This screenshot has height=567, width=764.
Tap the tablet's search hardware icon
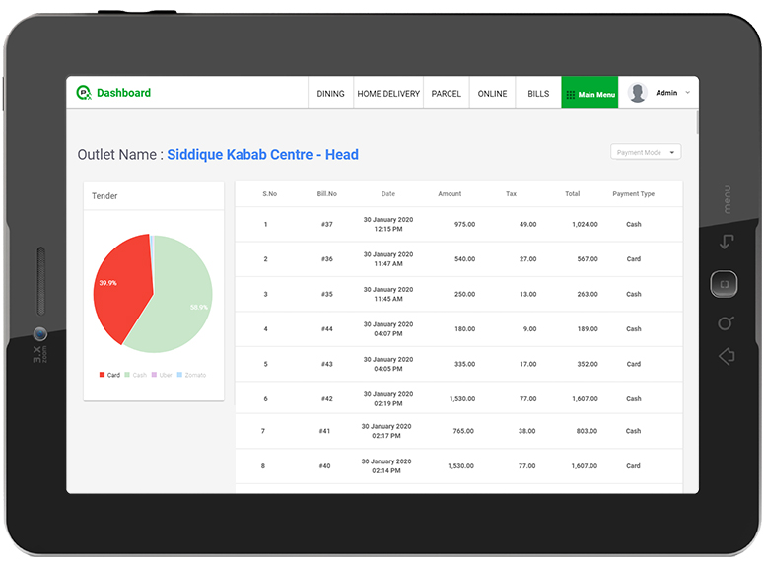click(x=726, y=322)
